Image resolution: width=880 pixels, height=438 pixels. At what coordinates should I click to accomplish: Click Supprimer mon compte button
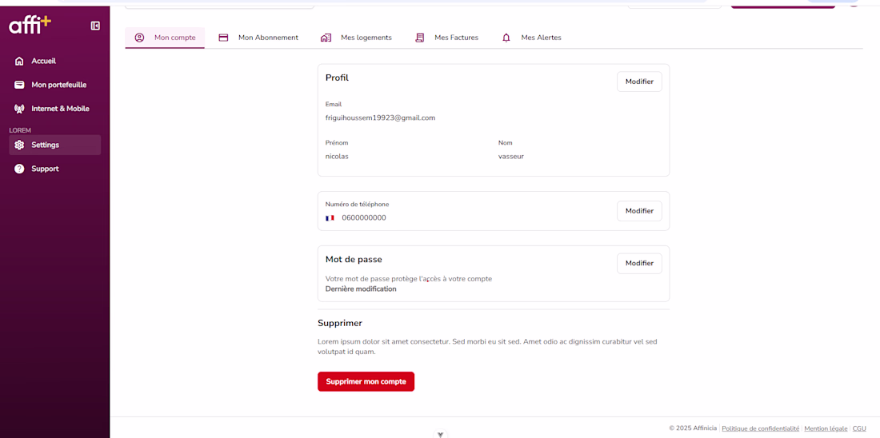(x=366, y=381)
